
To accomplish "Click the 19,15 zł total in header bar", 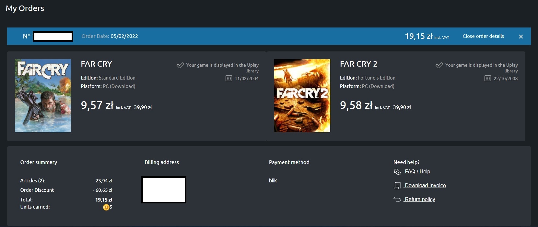I will (x=418, y=36).
